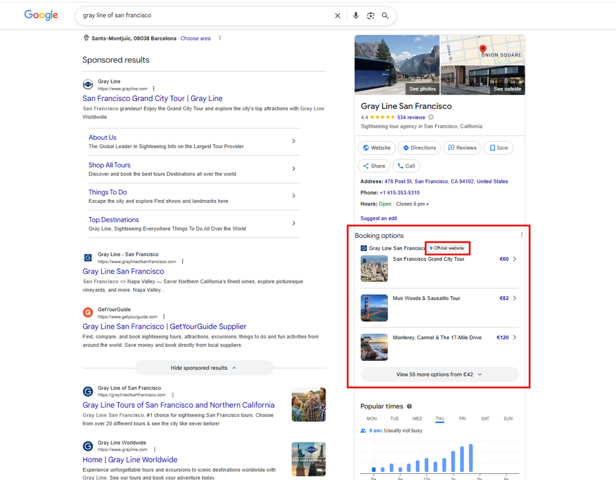Click the Share button
616x480 pixels.
coord(374,166)
